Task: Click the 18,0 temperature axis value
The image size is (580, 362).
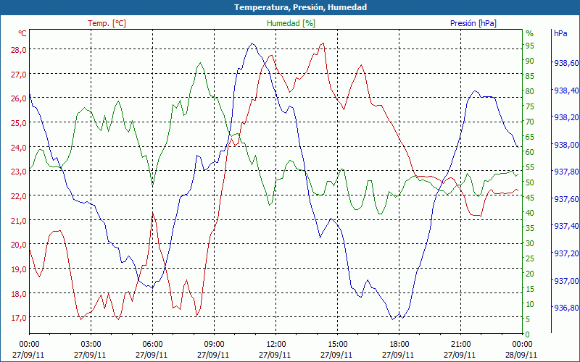Action: pos(19,294)
